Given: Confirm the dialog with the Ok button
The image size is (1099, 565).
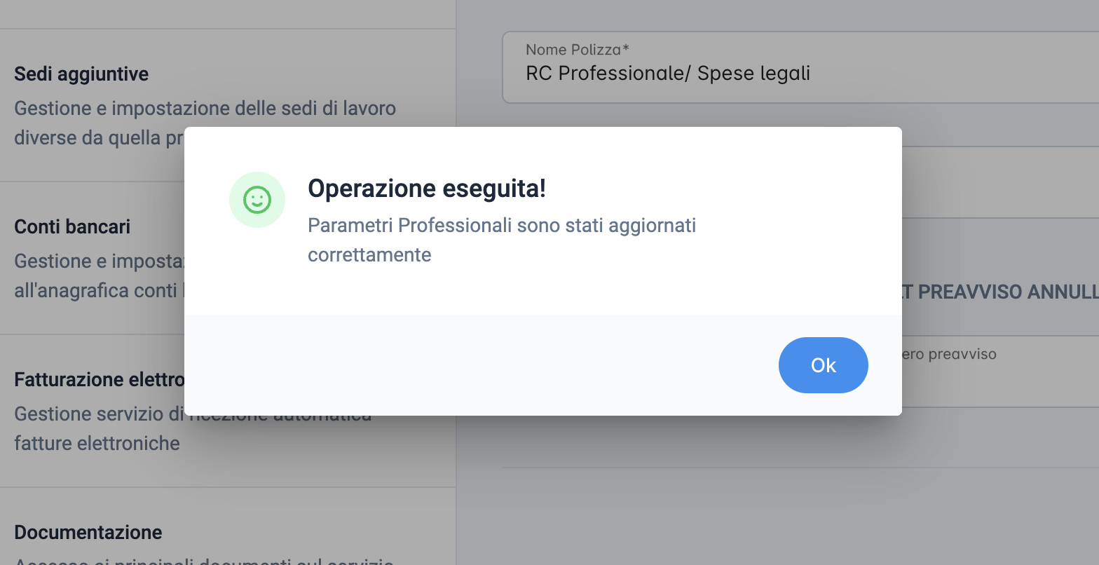Looking at the screenshot, I should (823, 365).
